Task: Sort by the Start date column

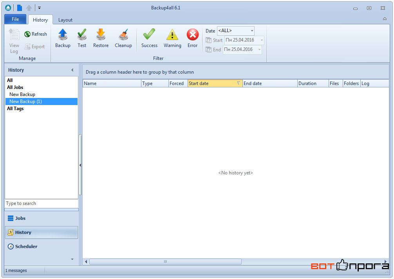Action: click(215, 83)
